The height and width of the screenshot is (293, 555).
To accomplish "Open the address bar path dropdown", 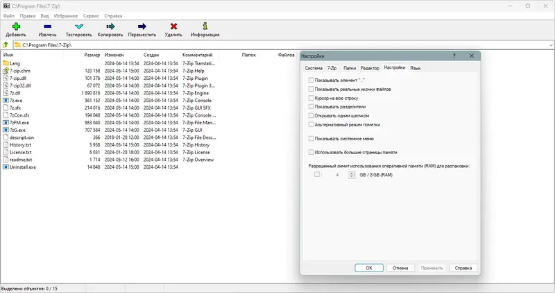I will [x=551, y=45].
